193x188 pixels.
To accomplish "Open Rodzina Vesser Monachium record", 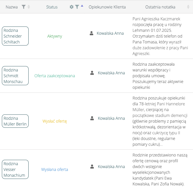I will [x=15, y=169].
